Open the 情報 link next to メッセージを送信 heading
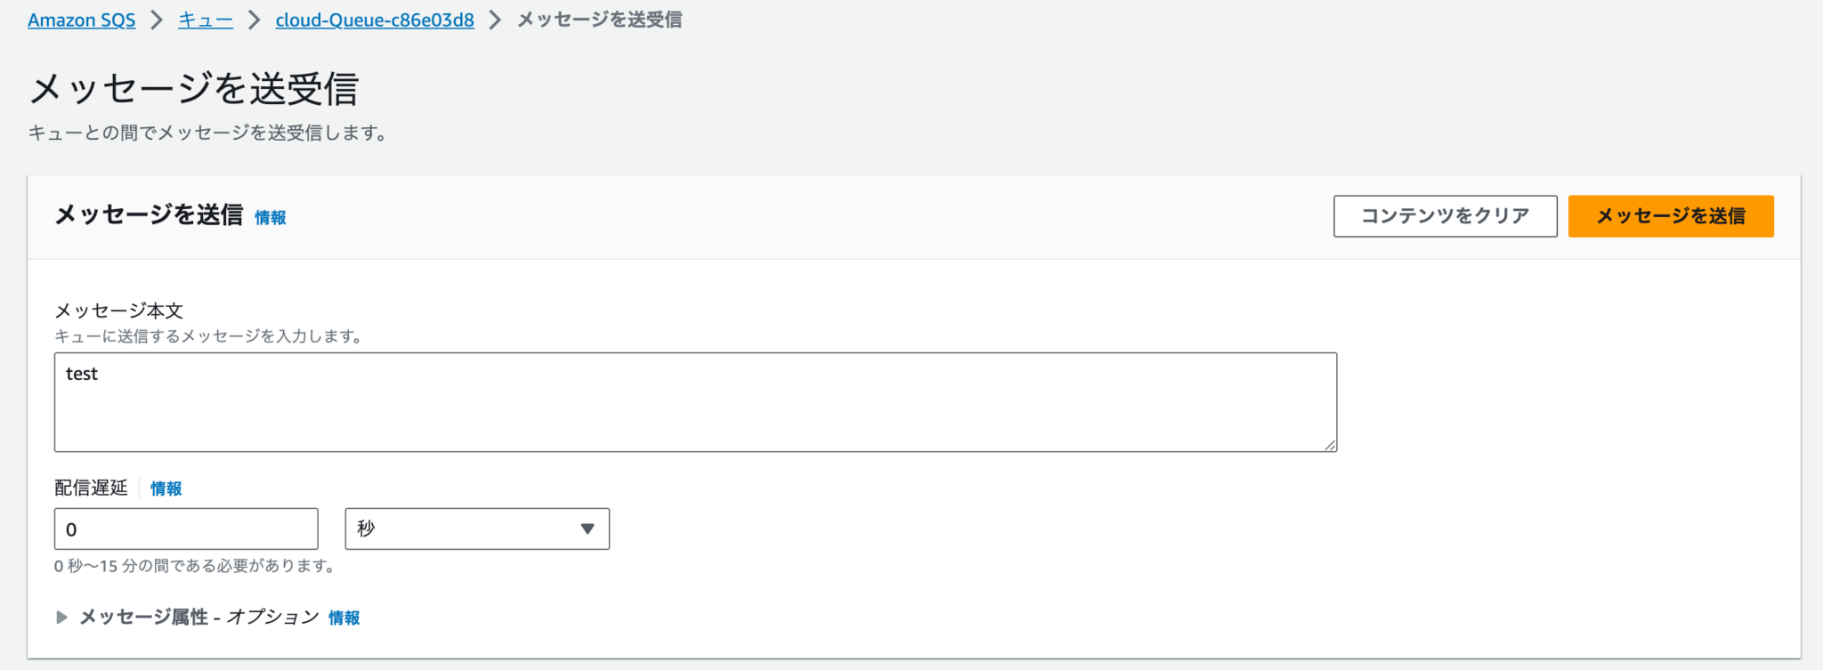 pos(270,217)
